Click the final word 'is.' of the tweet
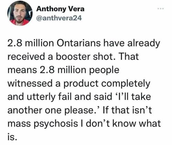This screenshot has height=145, width=172. [12, 137]
